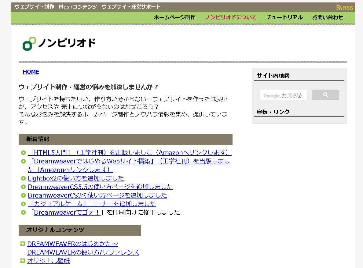Open the DreamweaverCS5.5 usage page link

tap(100, 187)
